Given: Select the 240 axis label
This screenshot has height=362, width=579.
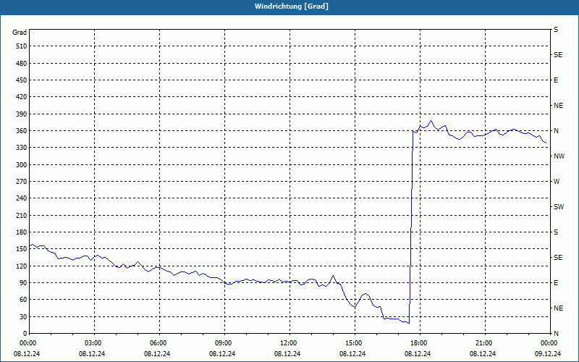Looking at the screenshot, I should [x=22, y=198].
